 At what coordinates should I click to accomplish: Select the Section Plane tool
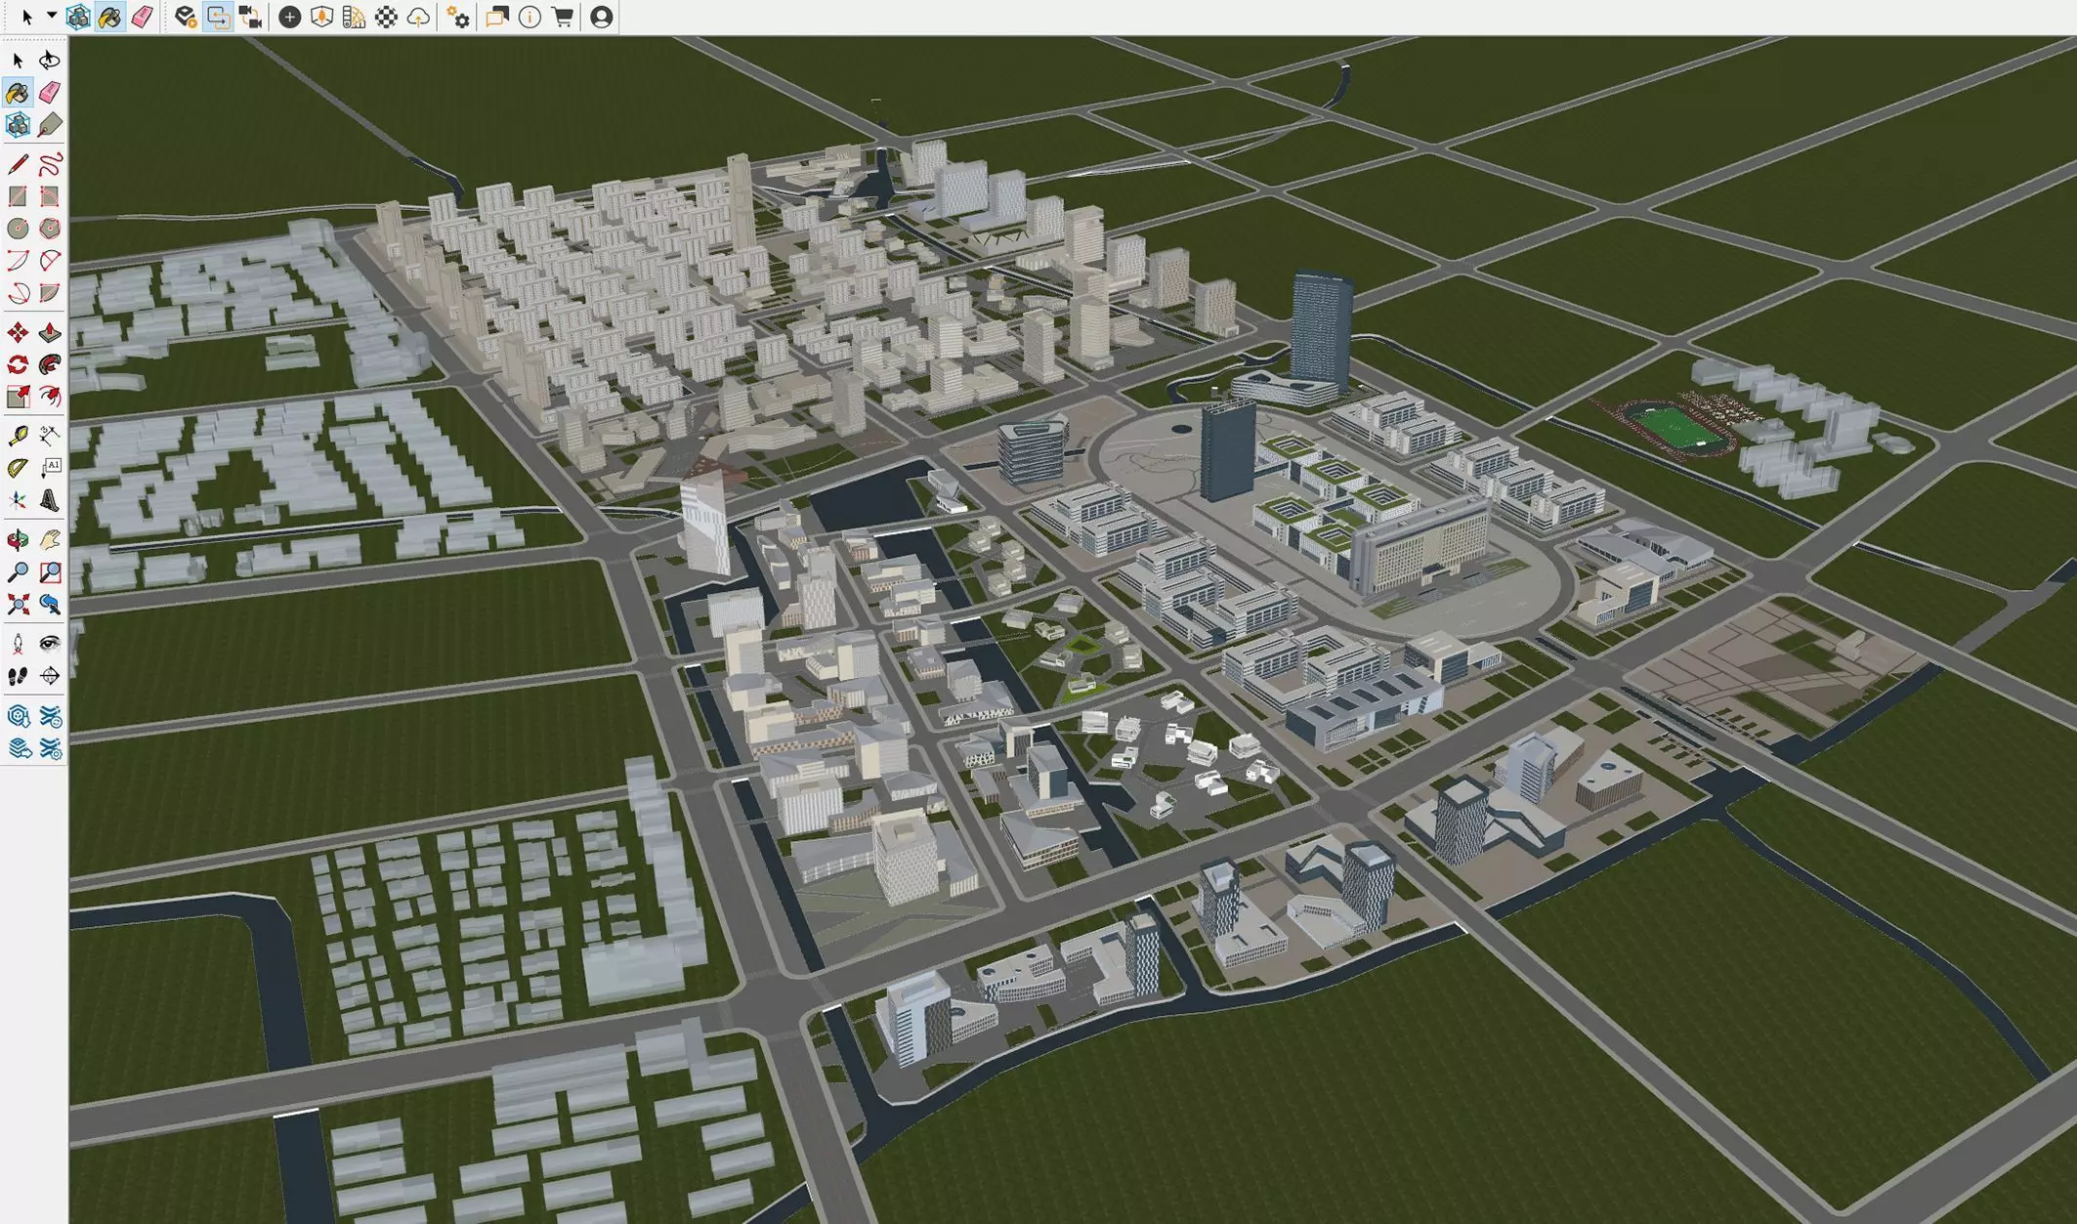[49, 676]
